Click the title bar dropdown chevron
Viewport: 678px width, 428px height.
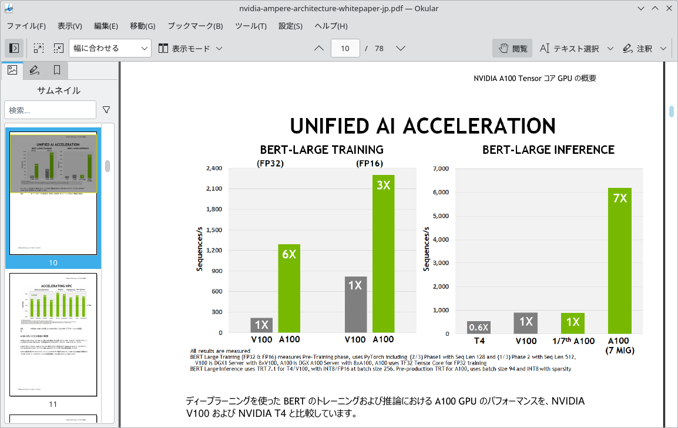(x=641, y=8)
